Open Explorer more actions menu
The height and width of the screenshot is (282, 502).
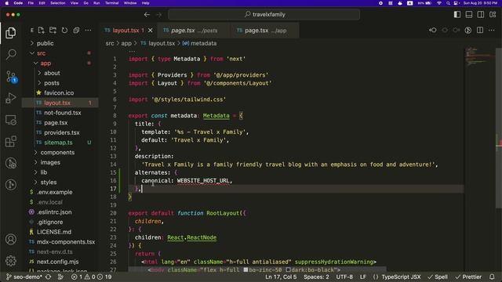(x=88, y=31)
